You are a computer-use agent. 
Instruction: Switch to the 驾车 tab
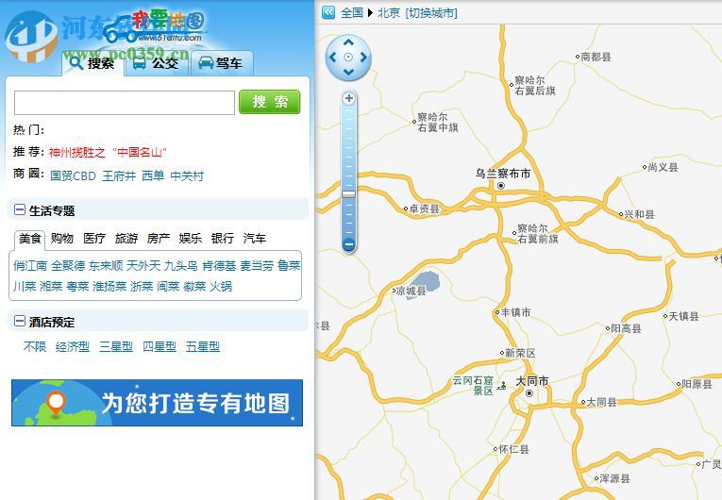pos(222,63)
